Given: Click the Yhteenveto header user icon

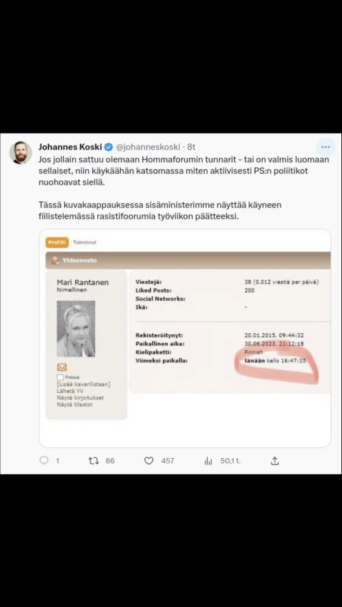Looking at the screenshot, I should 55,260.
